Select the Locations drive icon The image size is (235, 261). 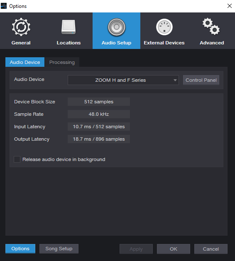69,27
